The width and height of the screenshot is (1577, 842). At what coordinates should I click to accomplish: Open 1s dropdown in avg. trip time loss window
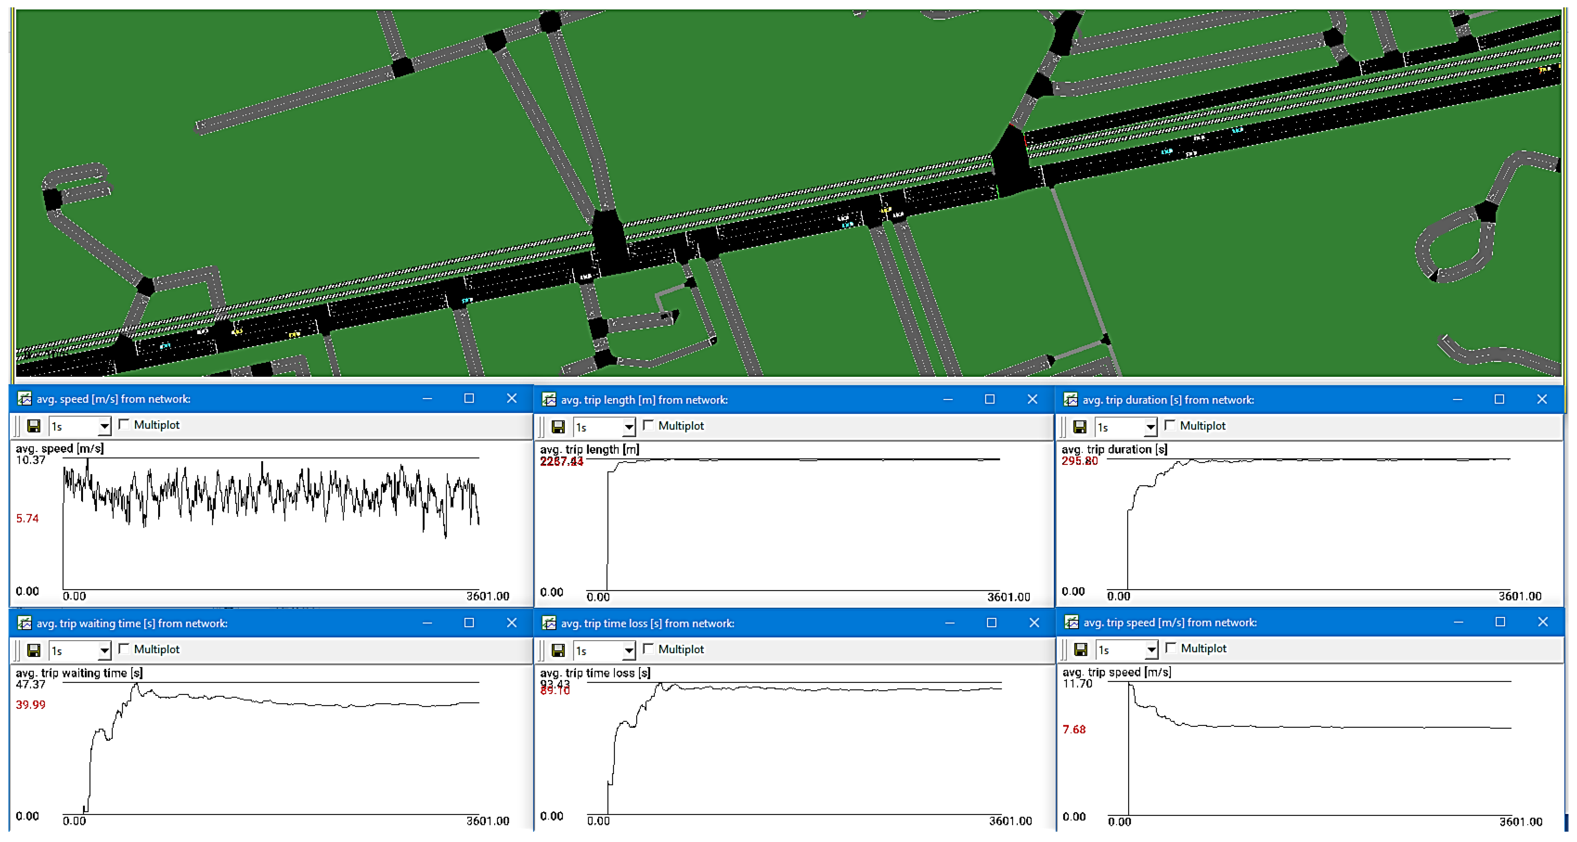629,650
